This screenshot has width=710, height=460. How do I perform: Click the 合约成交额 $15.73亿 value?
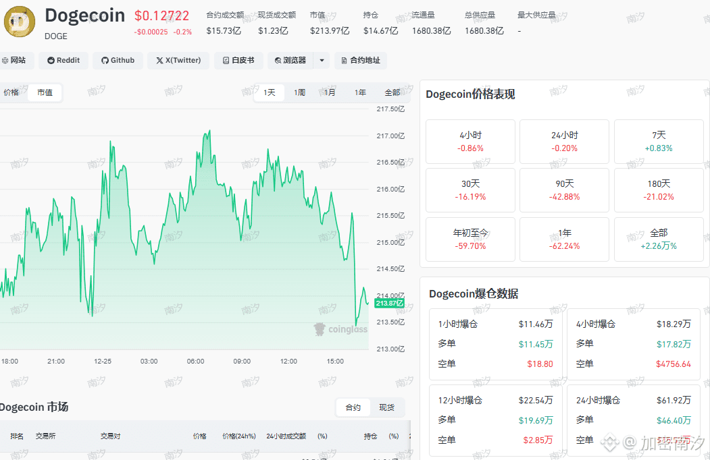224,31
